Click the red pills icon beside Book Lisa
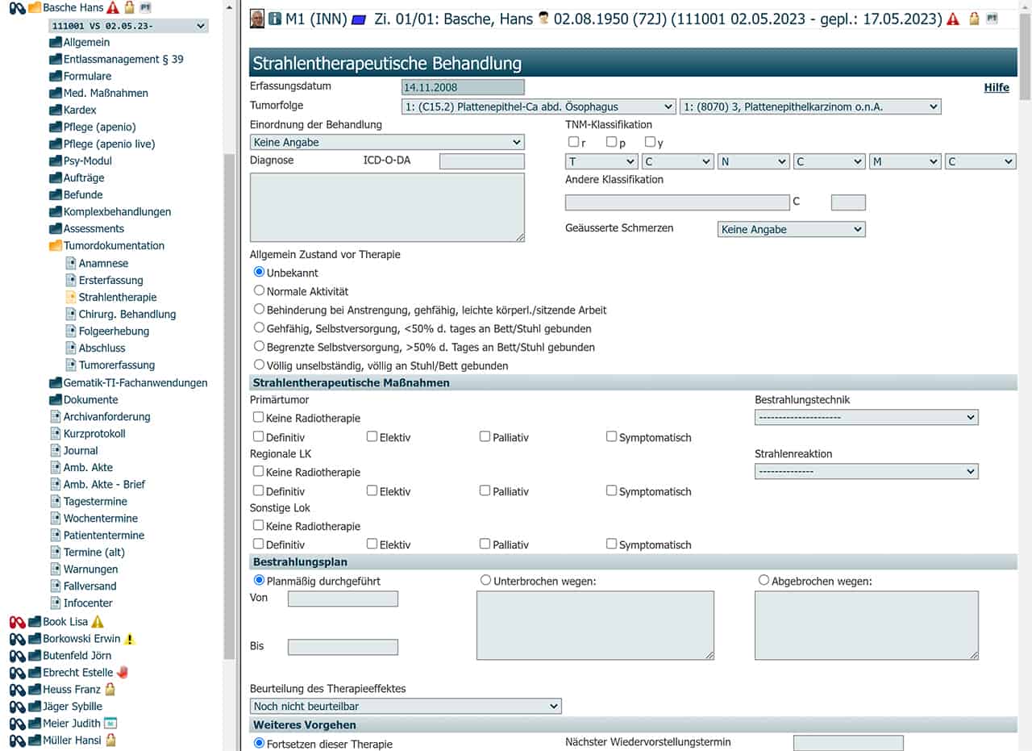 click(x=17, y=622)
